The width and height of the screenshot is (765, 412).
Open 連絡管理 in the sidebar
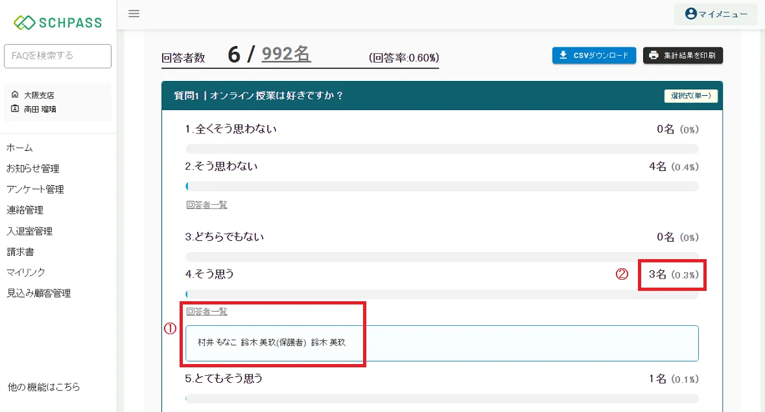[x=25, y=210]
